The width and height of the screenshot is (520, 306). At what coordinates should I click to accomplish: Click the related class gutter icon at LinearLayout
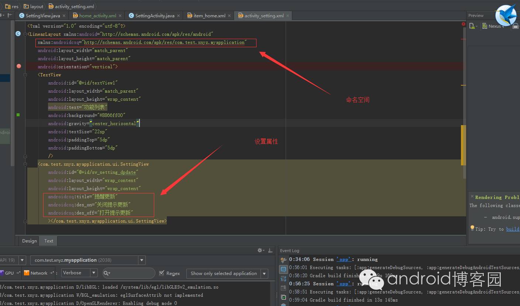(x=18, y=34)
